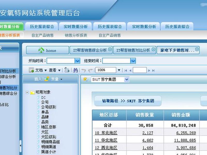This screenshot has width=207, height=155.
Task: Collapse the left sidebar splitter arrow
Action: (x=20, y=146)
